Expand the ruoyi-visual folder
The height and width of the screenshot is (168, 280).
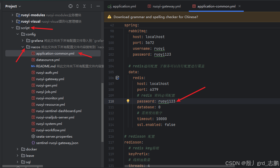12,21
